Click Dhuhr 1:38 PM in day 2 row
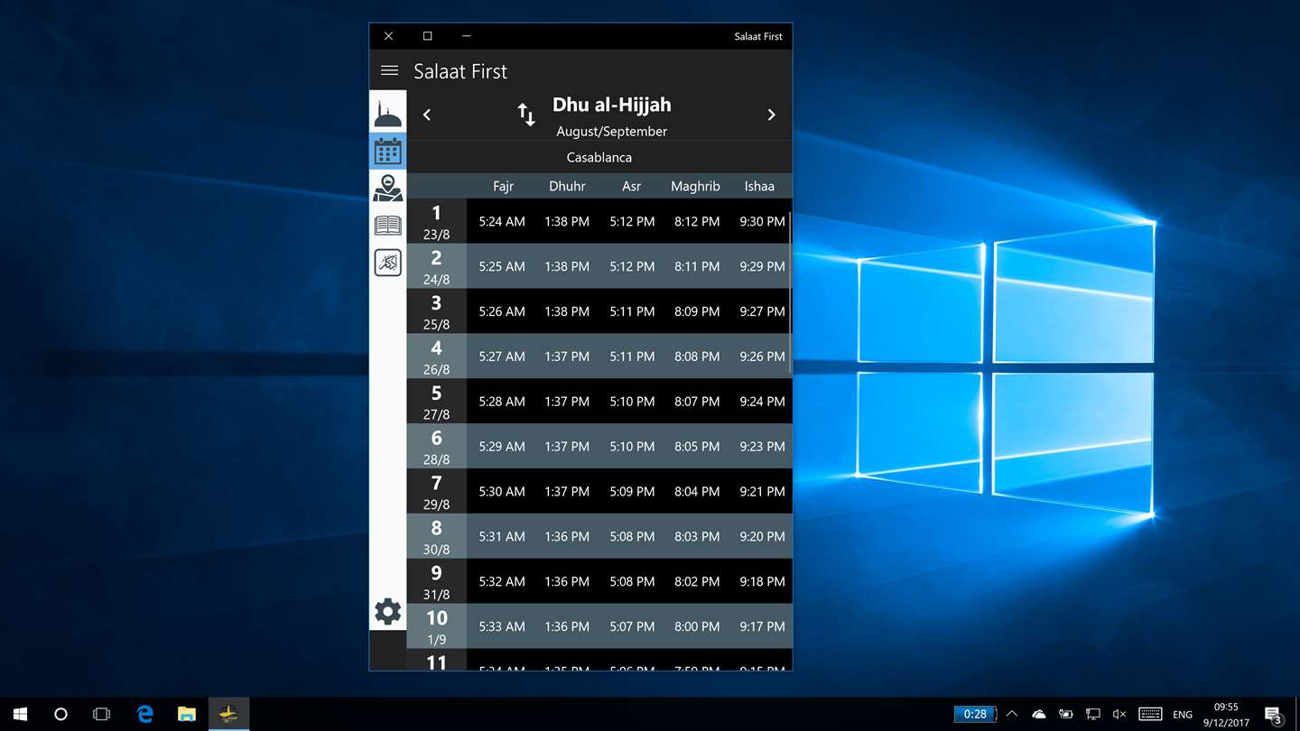The width and height of the screenshot is (1300, 731). pos(567,266)
